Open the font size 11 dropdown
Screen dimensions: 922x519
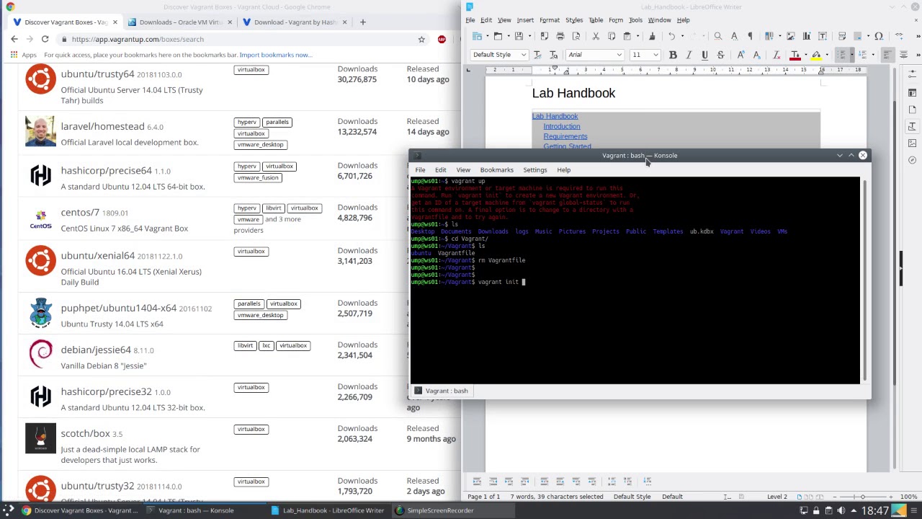click(655, 55)
